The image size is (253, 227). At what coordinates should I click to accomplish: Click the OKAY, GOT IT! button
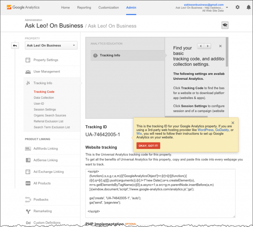pos(148,146)
